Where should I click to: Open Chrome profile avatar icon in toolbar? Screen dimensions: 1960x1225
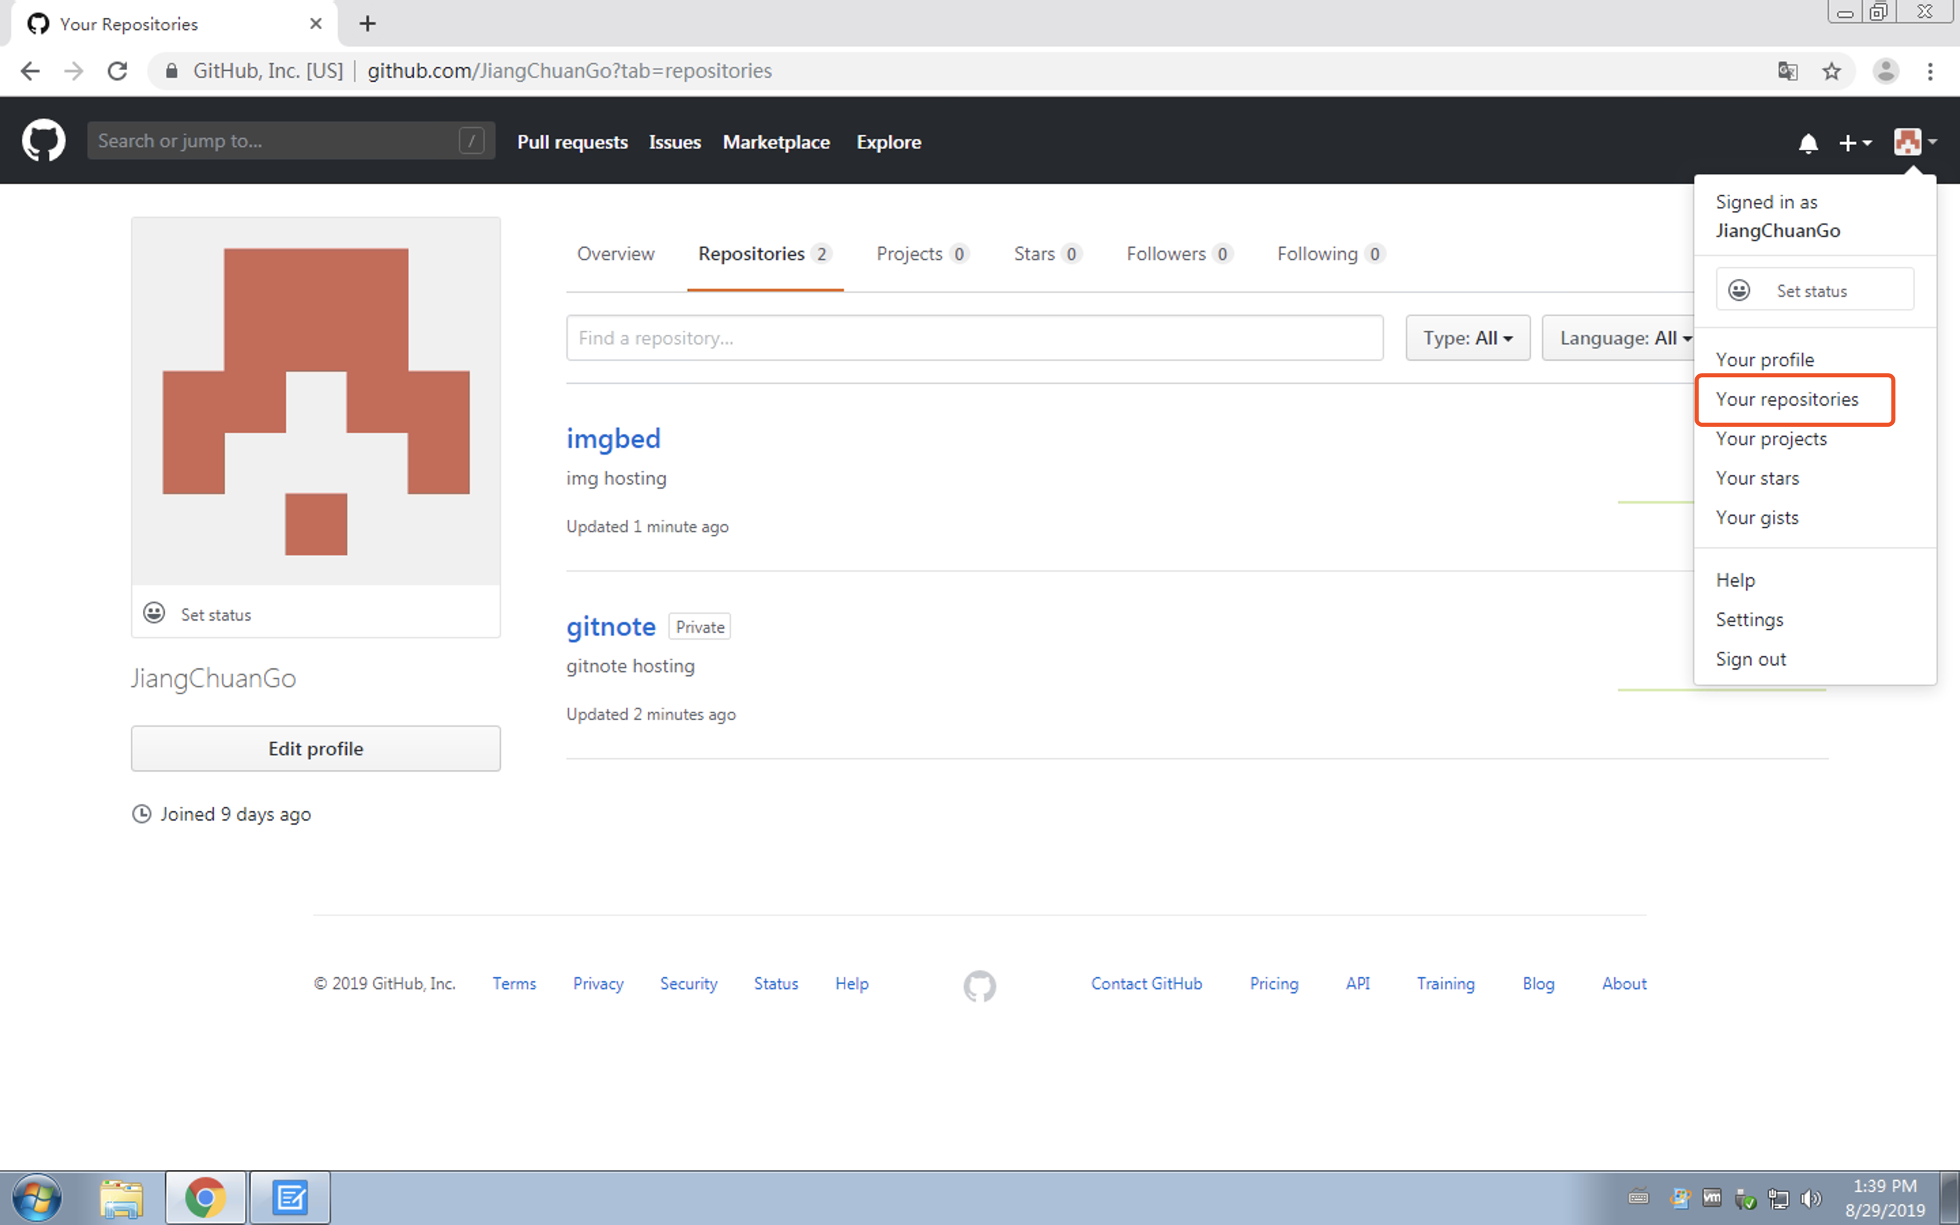(1886, 71)
